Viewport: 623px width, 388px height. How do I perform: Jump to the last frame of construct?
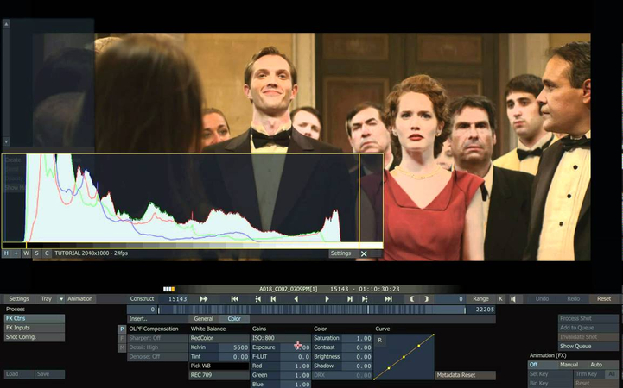click(388, 299)
